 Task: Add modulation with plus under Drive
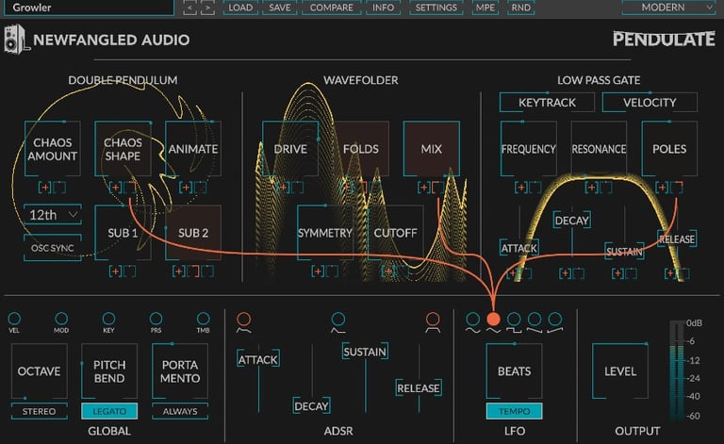pos(283,188)
